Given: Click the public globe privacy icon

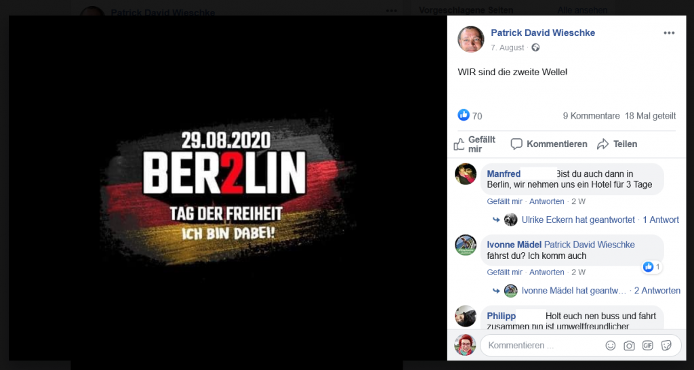Looking at the screenshot, I should tap(535, 47).
